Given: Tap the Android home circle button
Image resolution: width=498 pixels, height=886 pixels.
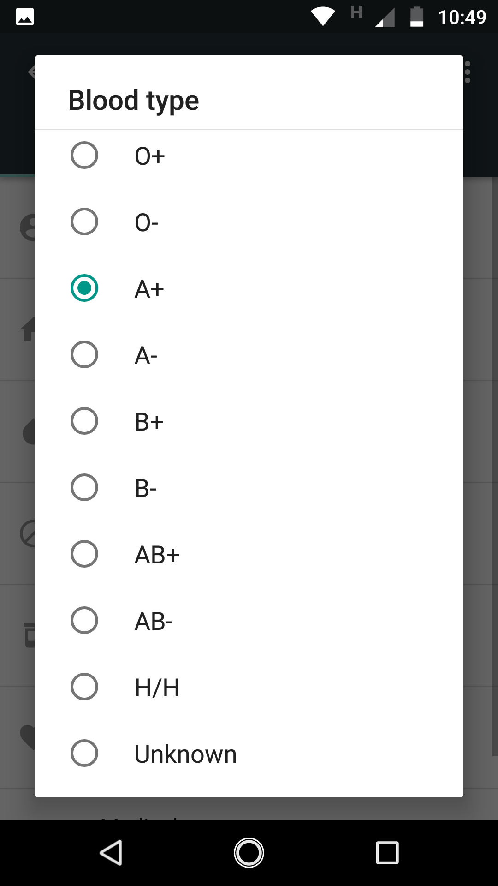Looking at the screenshot, I should click(x=249, y=852).
